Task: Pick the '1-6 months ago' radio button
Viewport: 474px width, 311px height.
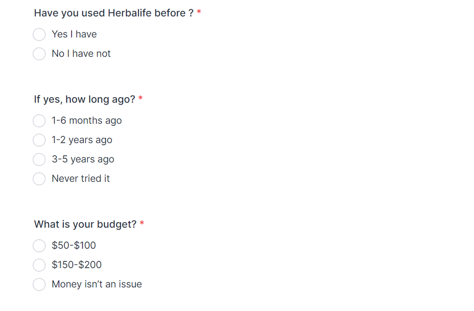Action: (x=39, y=121)
